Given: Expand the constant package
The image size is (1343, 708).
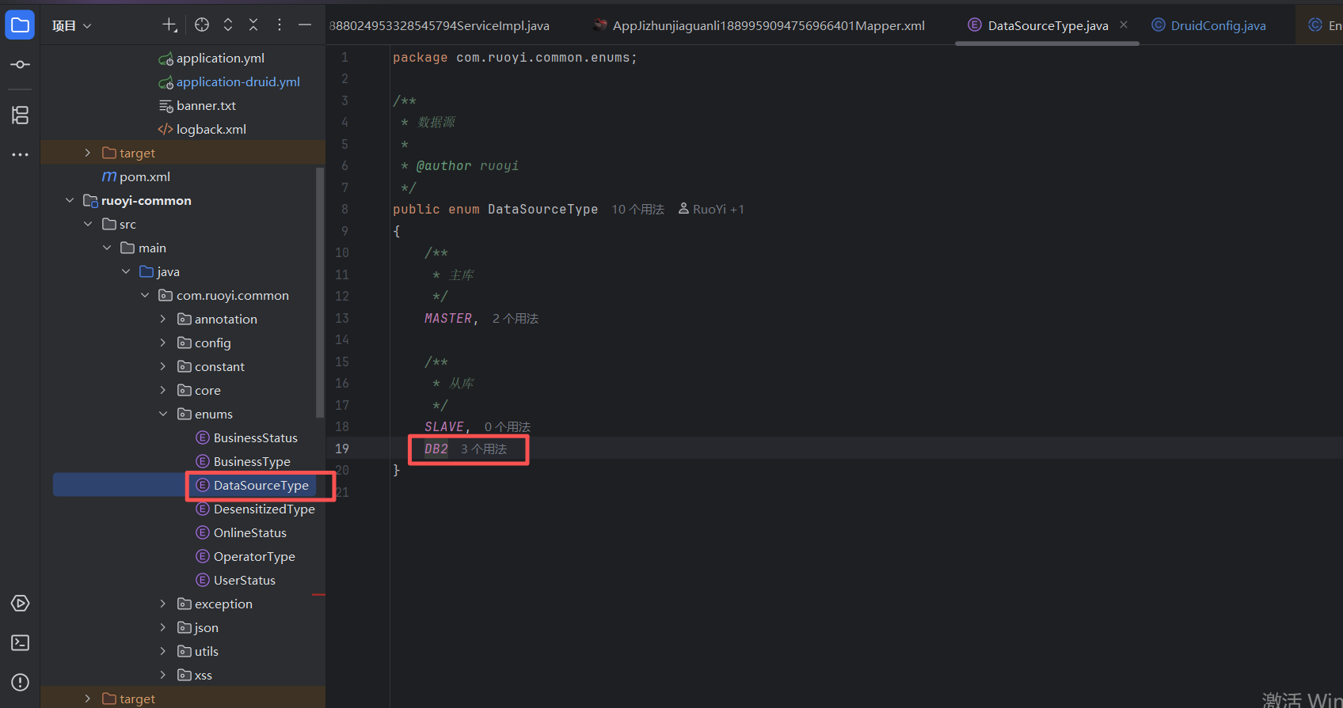Looking at the screenshot, I should [163, 367].
